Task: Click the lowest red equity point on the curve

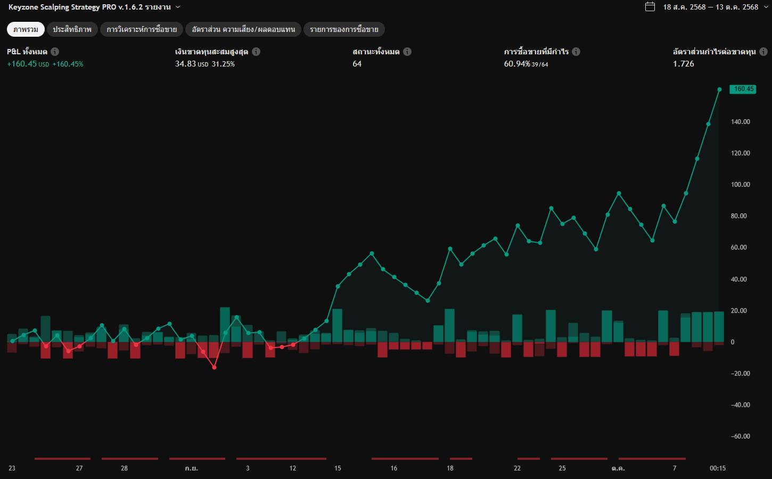Action: point(215,367)
